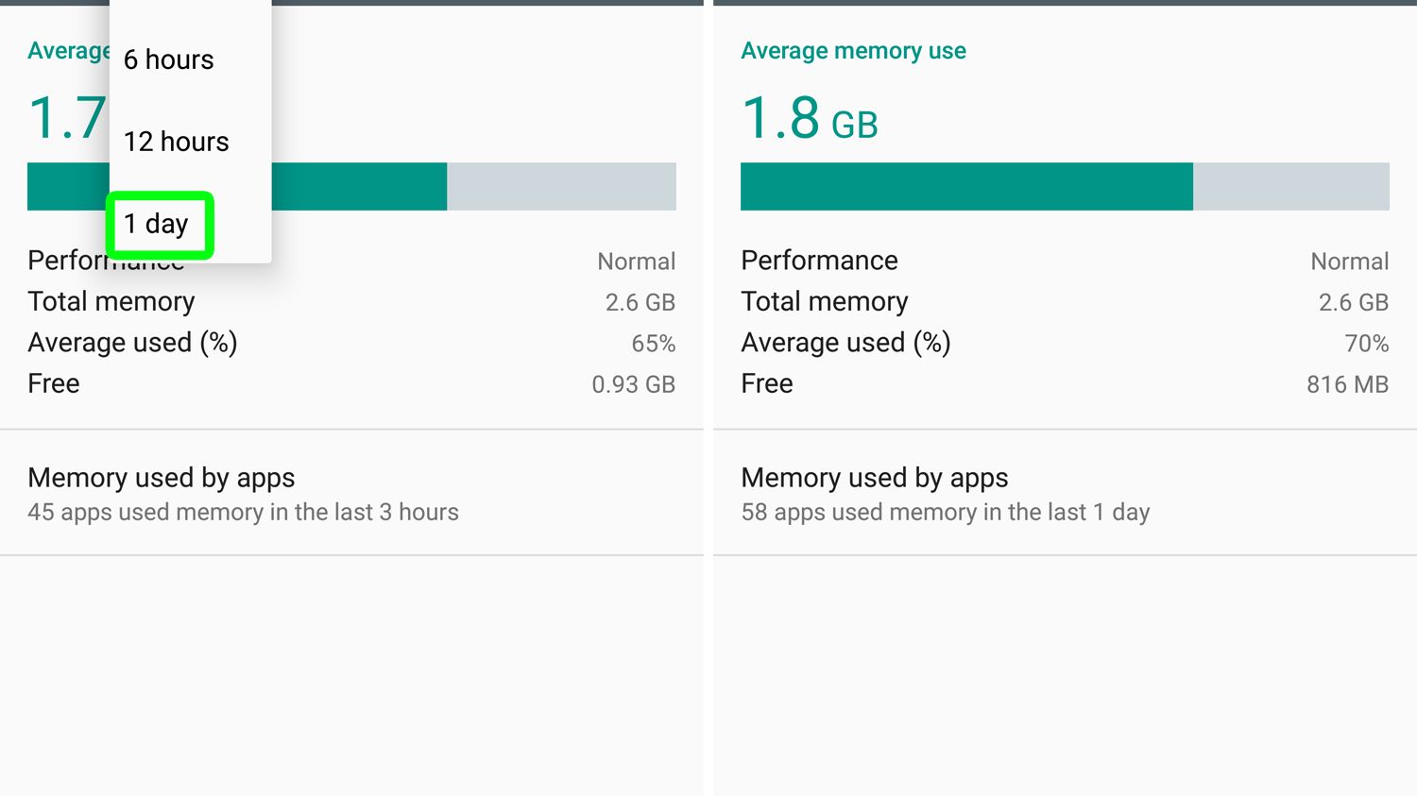This screenshot has width=1417, height=796.
Task: Click the truncated Average heading behind the dropdown
Action: pos(68,51)
